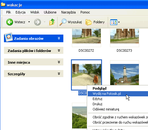Click the Zadania obrazów picture icon
This screenshot has width=148, height=130.
point(9,37)
